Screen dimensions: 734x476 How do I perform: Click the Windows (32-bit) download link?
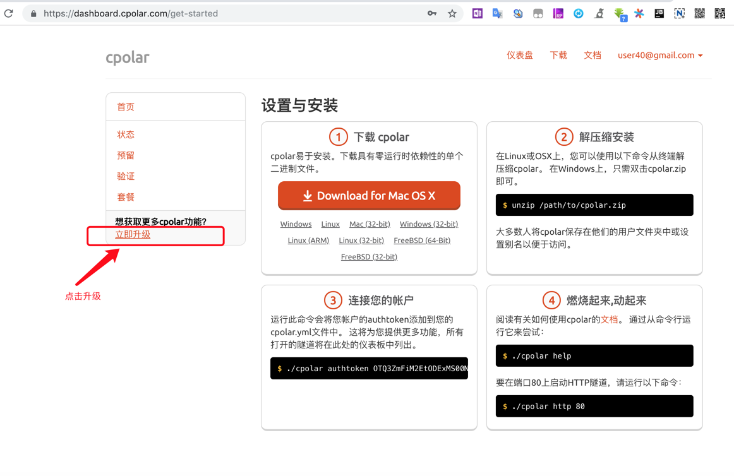pos(429,224)
